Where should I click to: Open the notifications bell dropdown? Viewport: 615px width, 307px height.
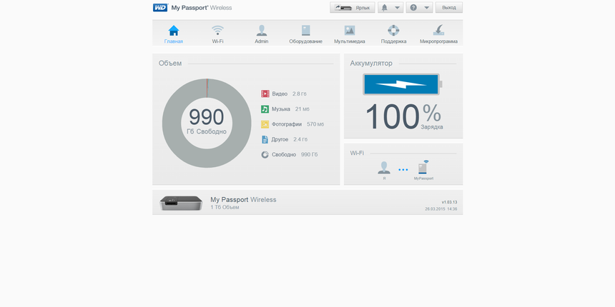coord(390,7)
